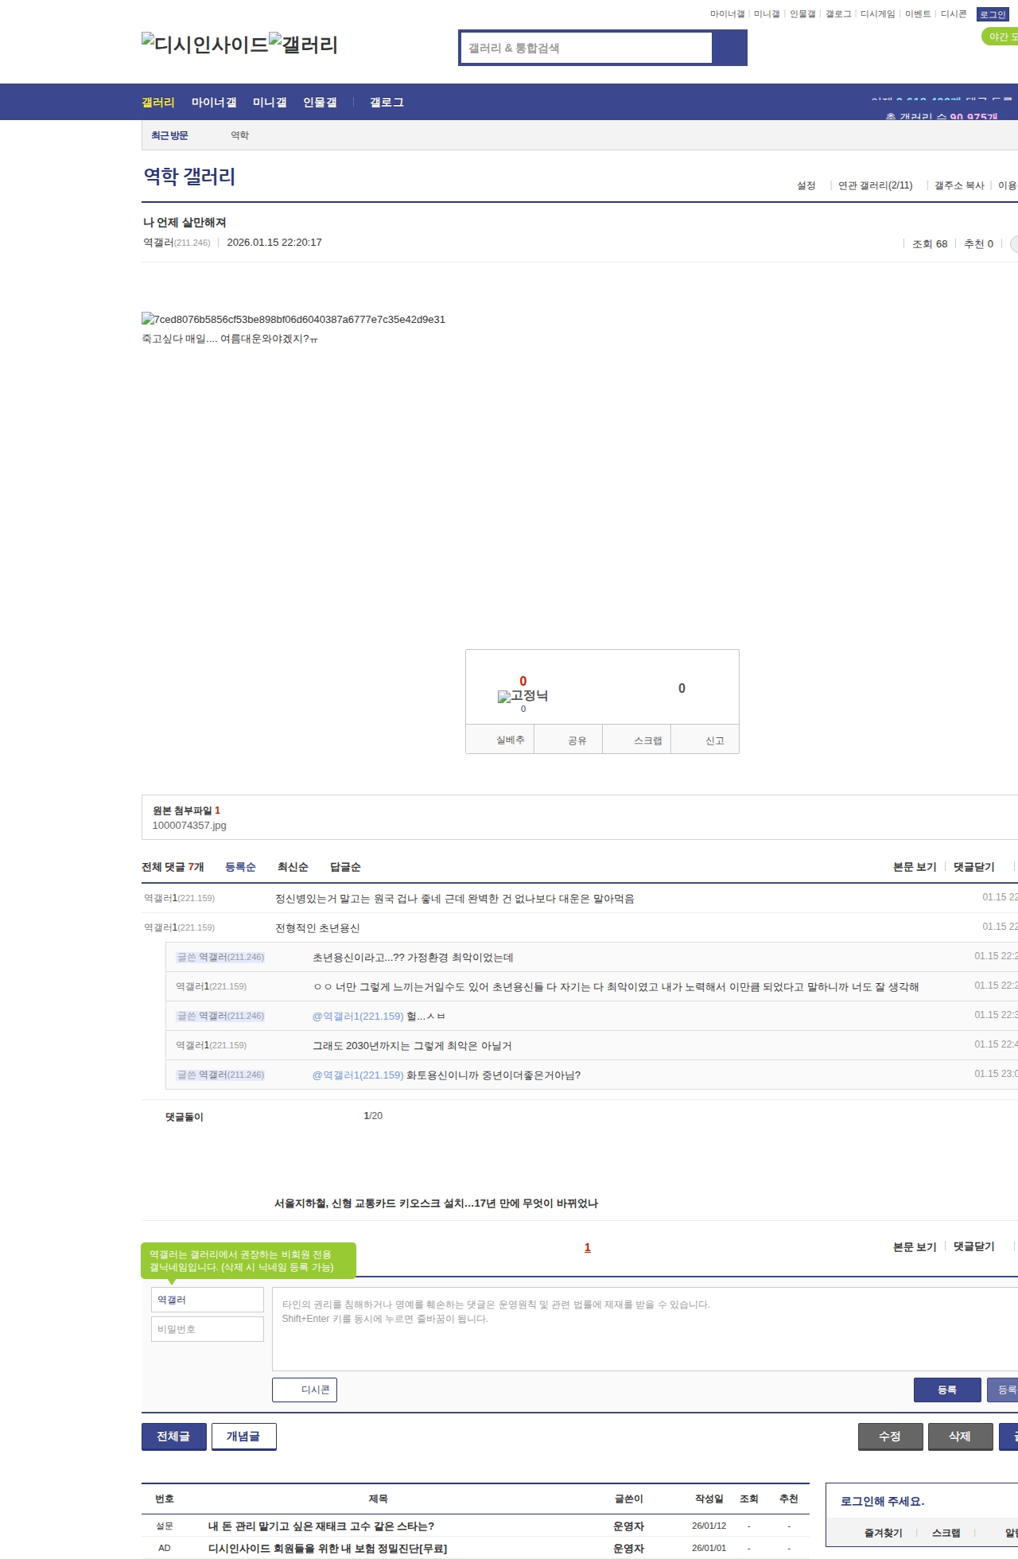Open the 갤로그 tab in blue navbar

pyautogui.click(x=387, y=103)
